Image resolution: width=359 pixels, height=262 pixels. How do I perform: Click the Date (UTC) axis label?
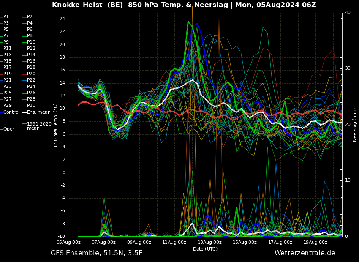coord(205,249)
